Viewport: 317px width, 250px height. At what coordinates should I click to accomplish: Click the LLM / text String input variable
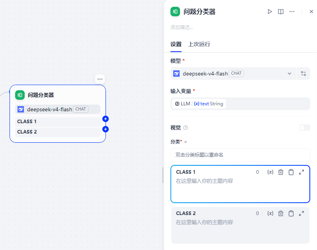[x=199, y=104]
